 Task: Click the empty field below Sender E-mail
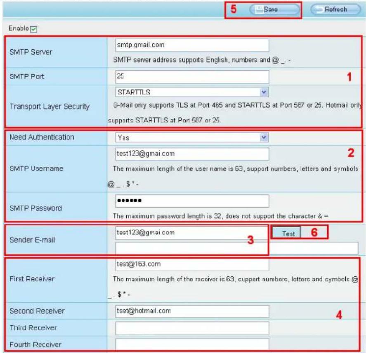point(237,248)
